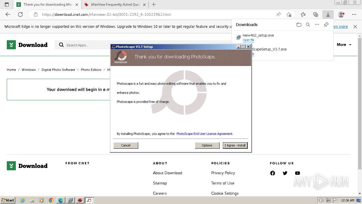This screenshot has width=362, height=204.
Task: Click the taskbar clock 12:36 AM
Action: 348,200
